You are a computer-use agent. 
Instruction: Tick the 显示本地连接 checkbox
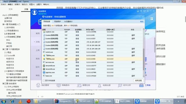[x=44, y=81]
